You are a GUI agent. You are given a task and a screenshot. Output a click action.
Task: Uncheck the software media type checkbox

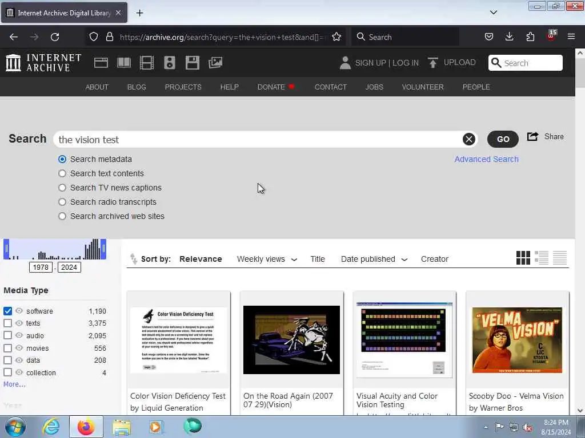click(7, 311)
